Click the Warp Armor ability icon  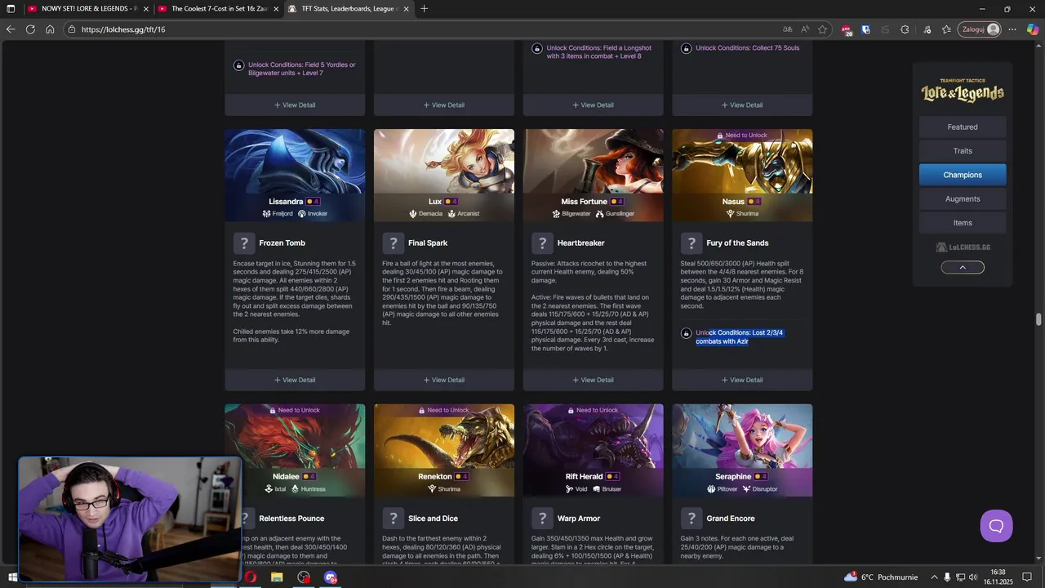click(542, 519)
